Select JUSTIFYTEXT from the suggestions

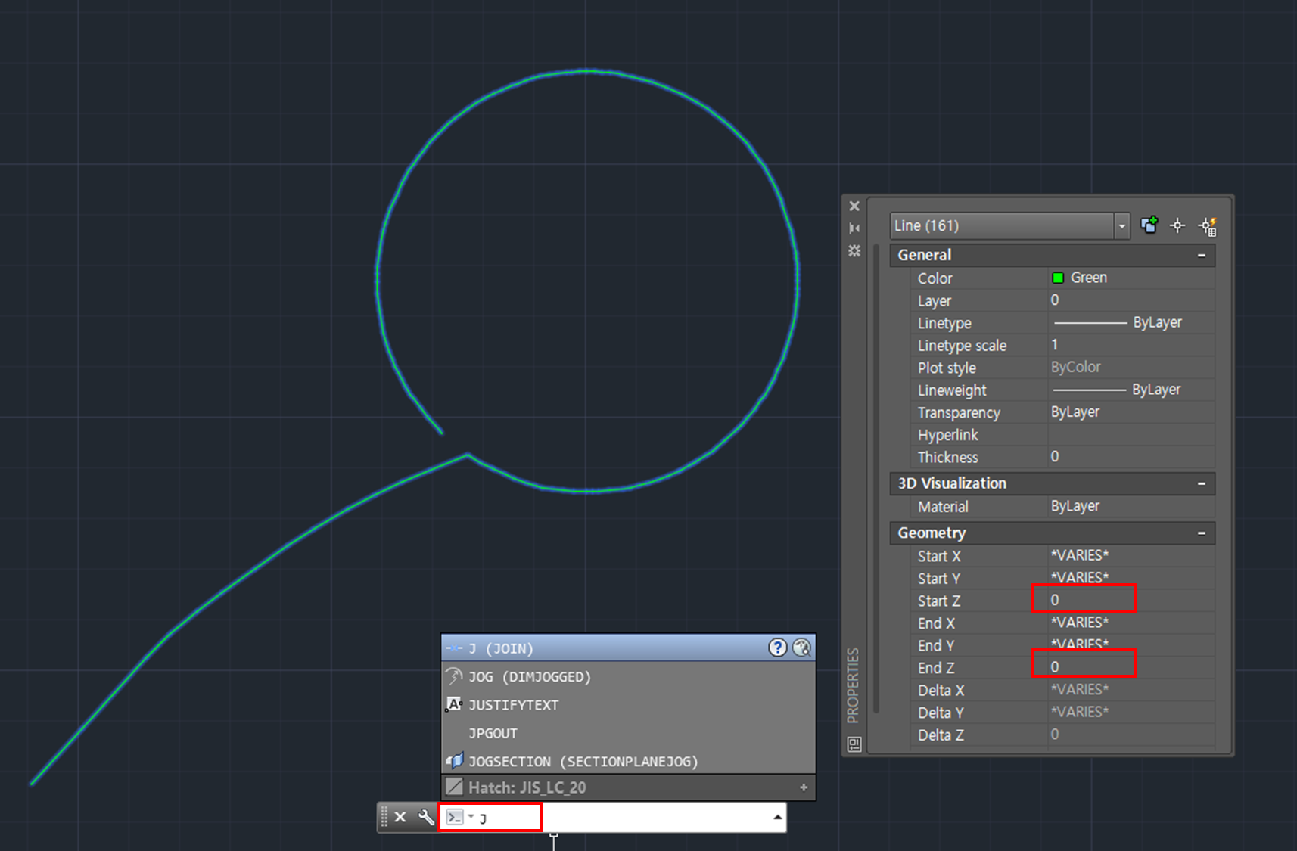click(x=628, y=704)
